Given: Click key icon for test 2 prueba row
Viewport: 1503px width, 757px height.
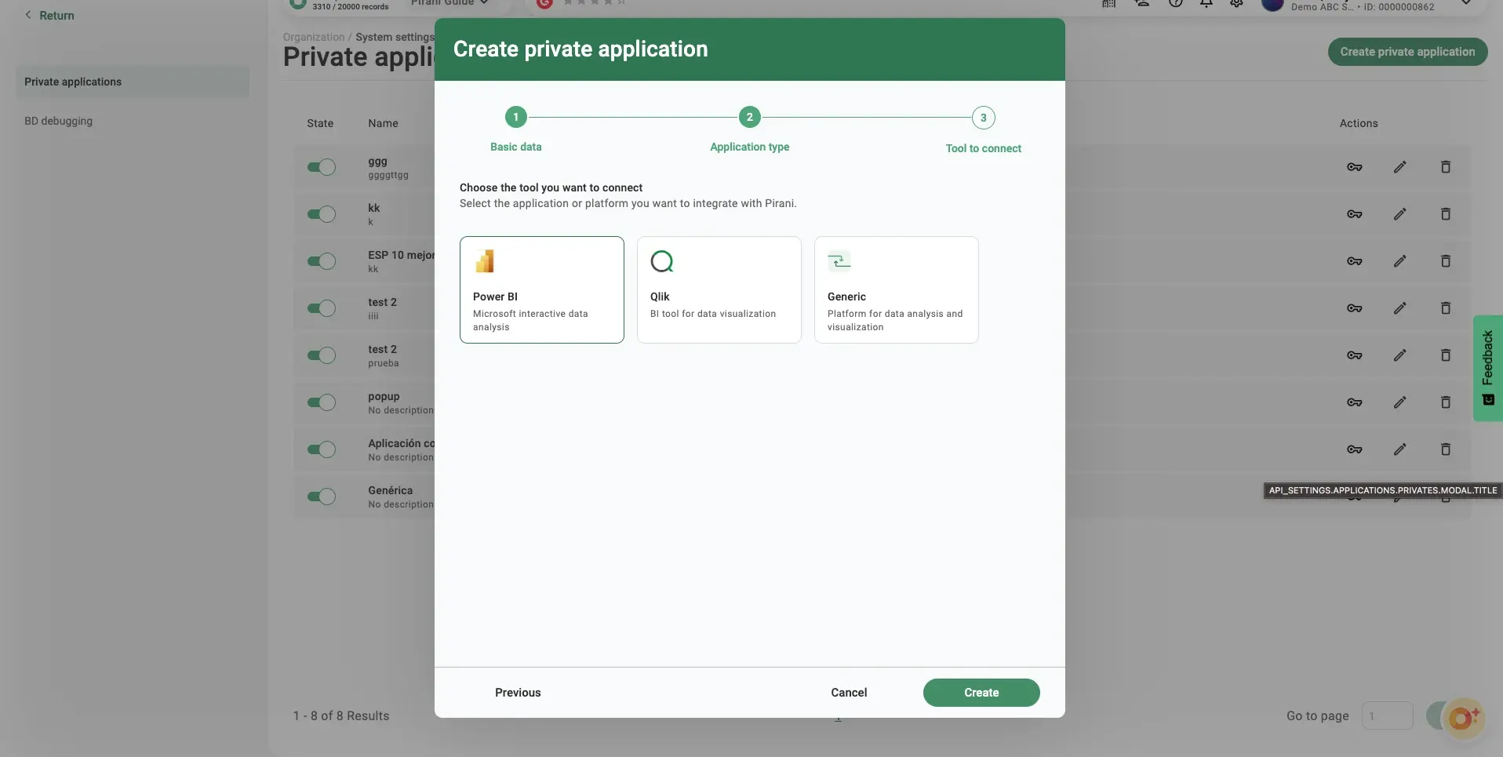Looking at the screenshot, I should point(1354,355).
